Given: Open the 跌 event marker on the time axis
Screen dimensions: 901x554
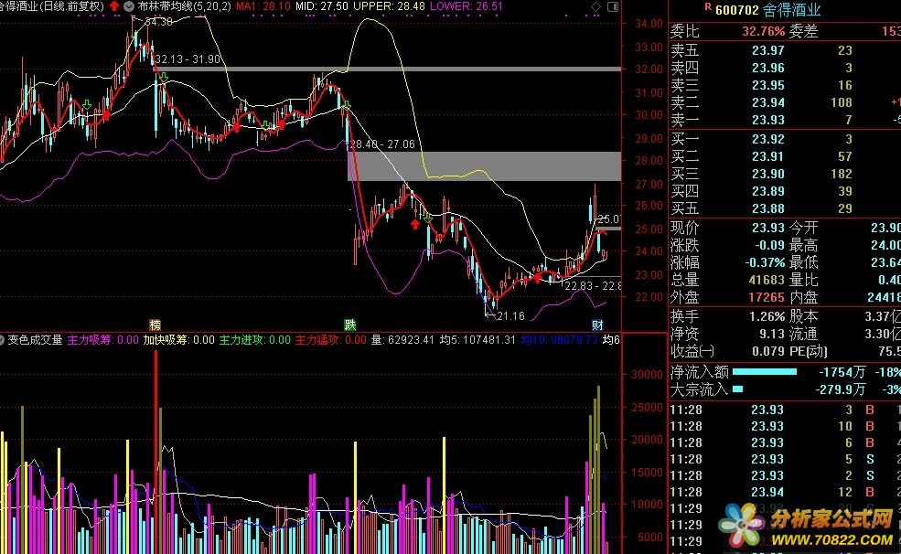Looking at the screenshot, I should click(350, 325).
